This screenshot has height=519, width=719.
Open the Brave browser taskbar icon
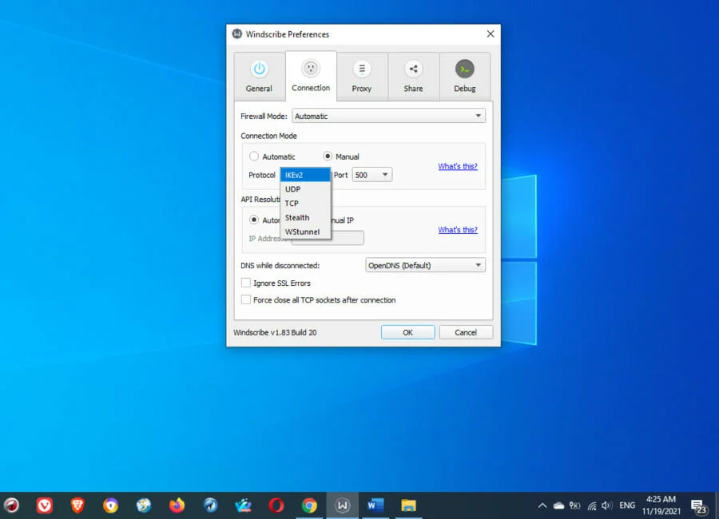coord(77,505)
